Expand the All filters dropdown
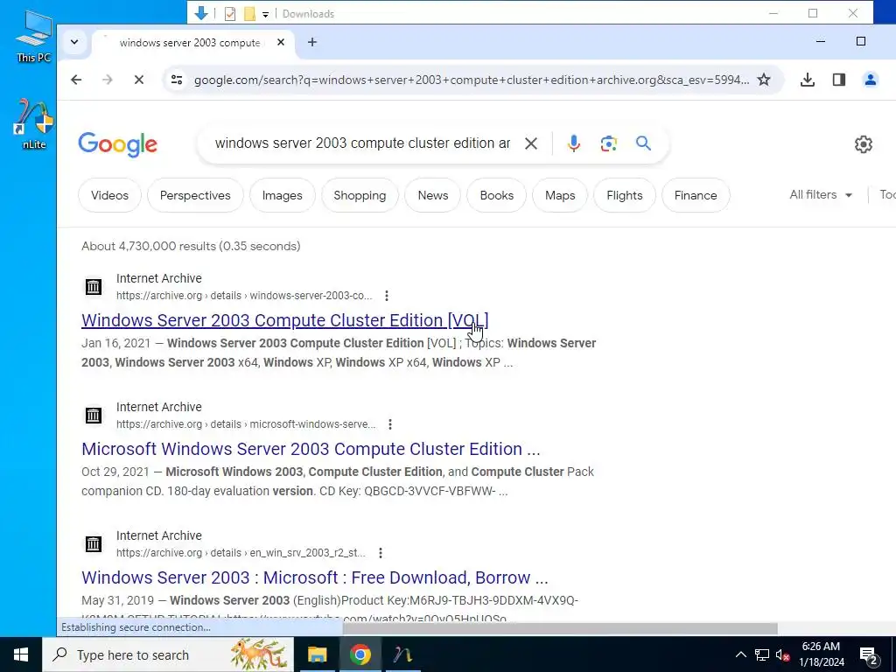 pos(821,195)
